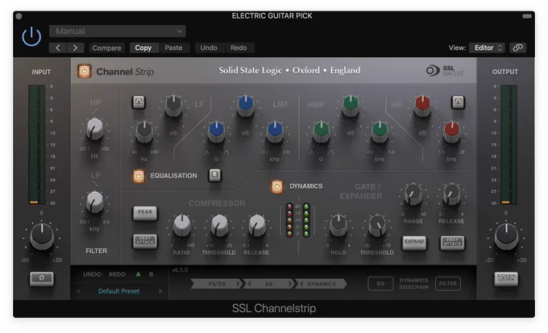Open the View Editor dropdown
548x333 pixels.
point(488,48)
